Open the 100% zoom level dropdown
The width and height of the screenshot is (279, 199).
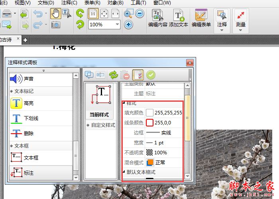[x=117, y=24]
